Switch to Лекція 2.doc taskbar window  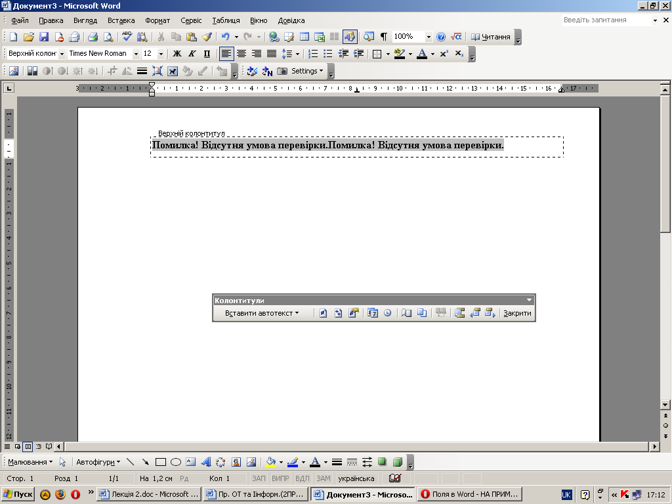[149, 494]
